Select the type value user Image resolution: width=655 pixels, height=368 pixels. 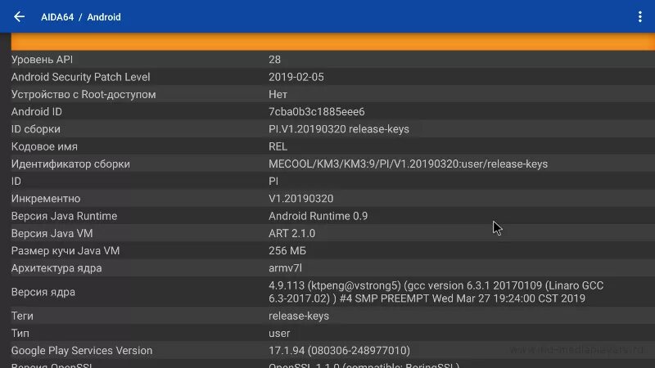(x=279, y=334)
